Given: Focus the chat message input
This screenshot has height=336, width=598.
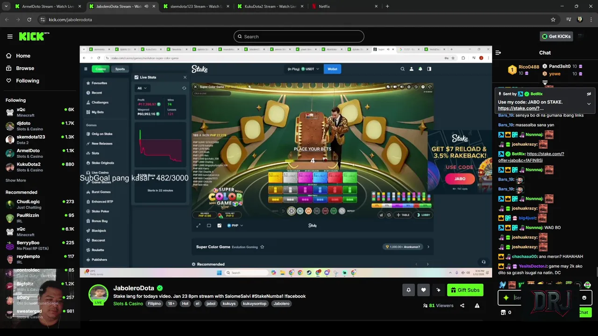Looking at the screenshot, I should [545, 298].
